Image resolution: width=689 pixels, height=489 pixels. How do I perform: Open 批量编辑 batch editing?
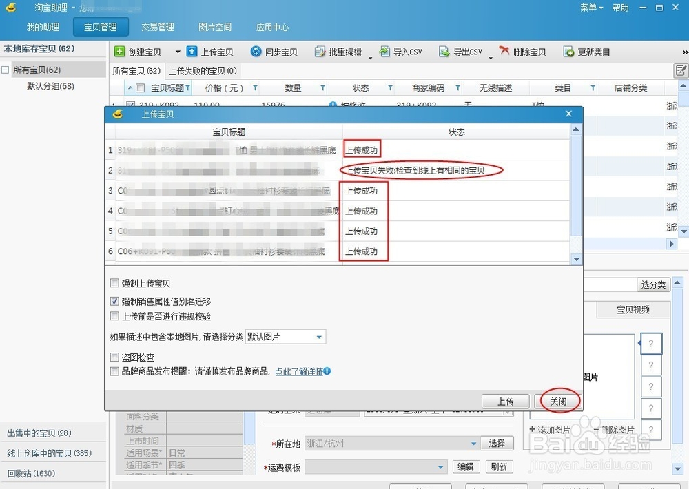pos(319,51)
